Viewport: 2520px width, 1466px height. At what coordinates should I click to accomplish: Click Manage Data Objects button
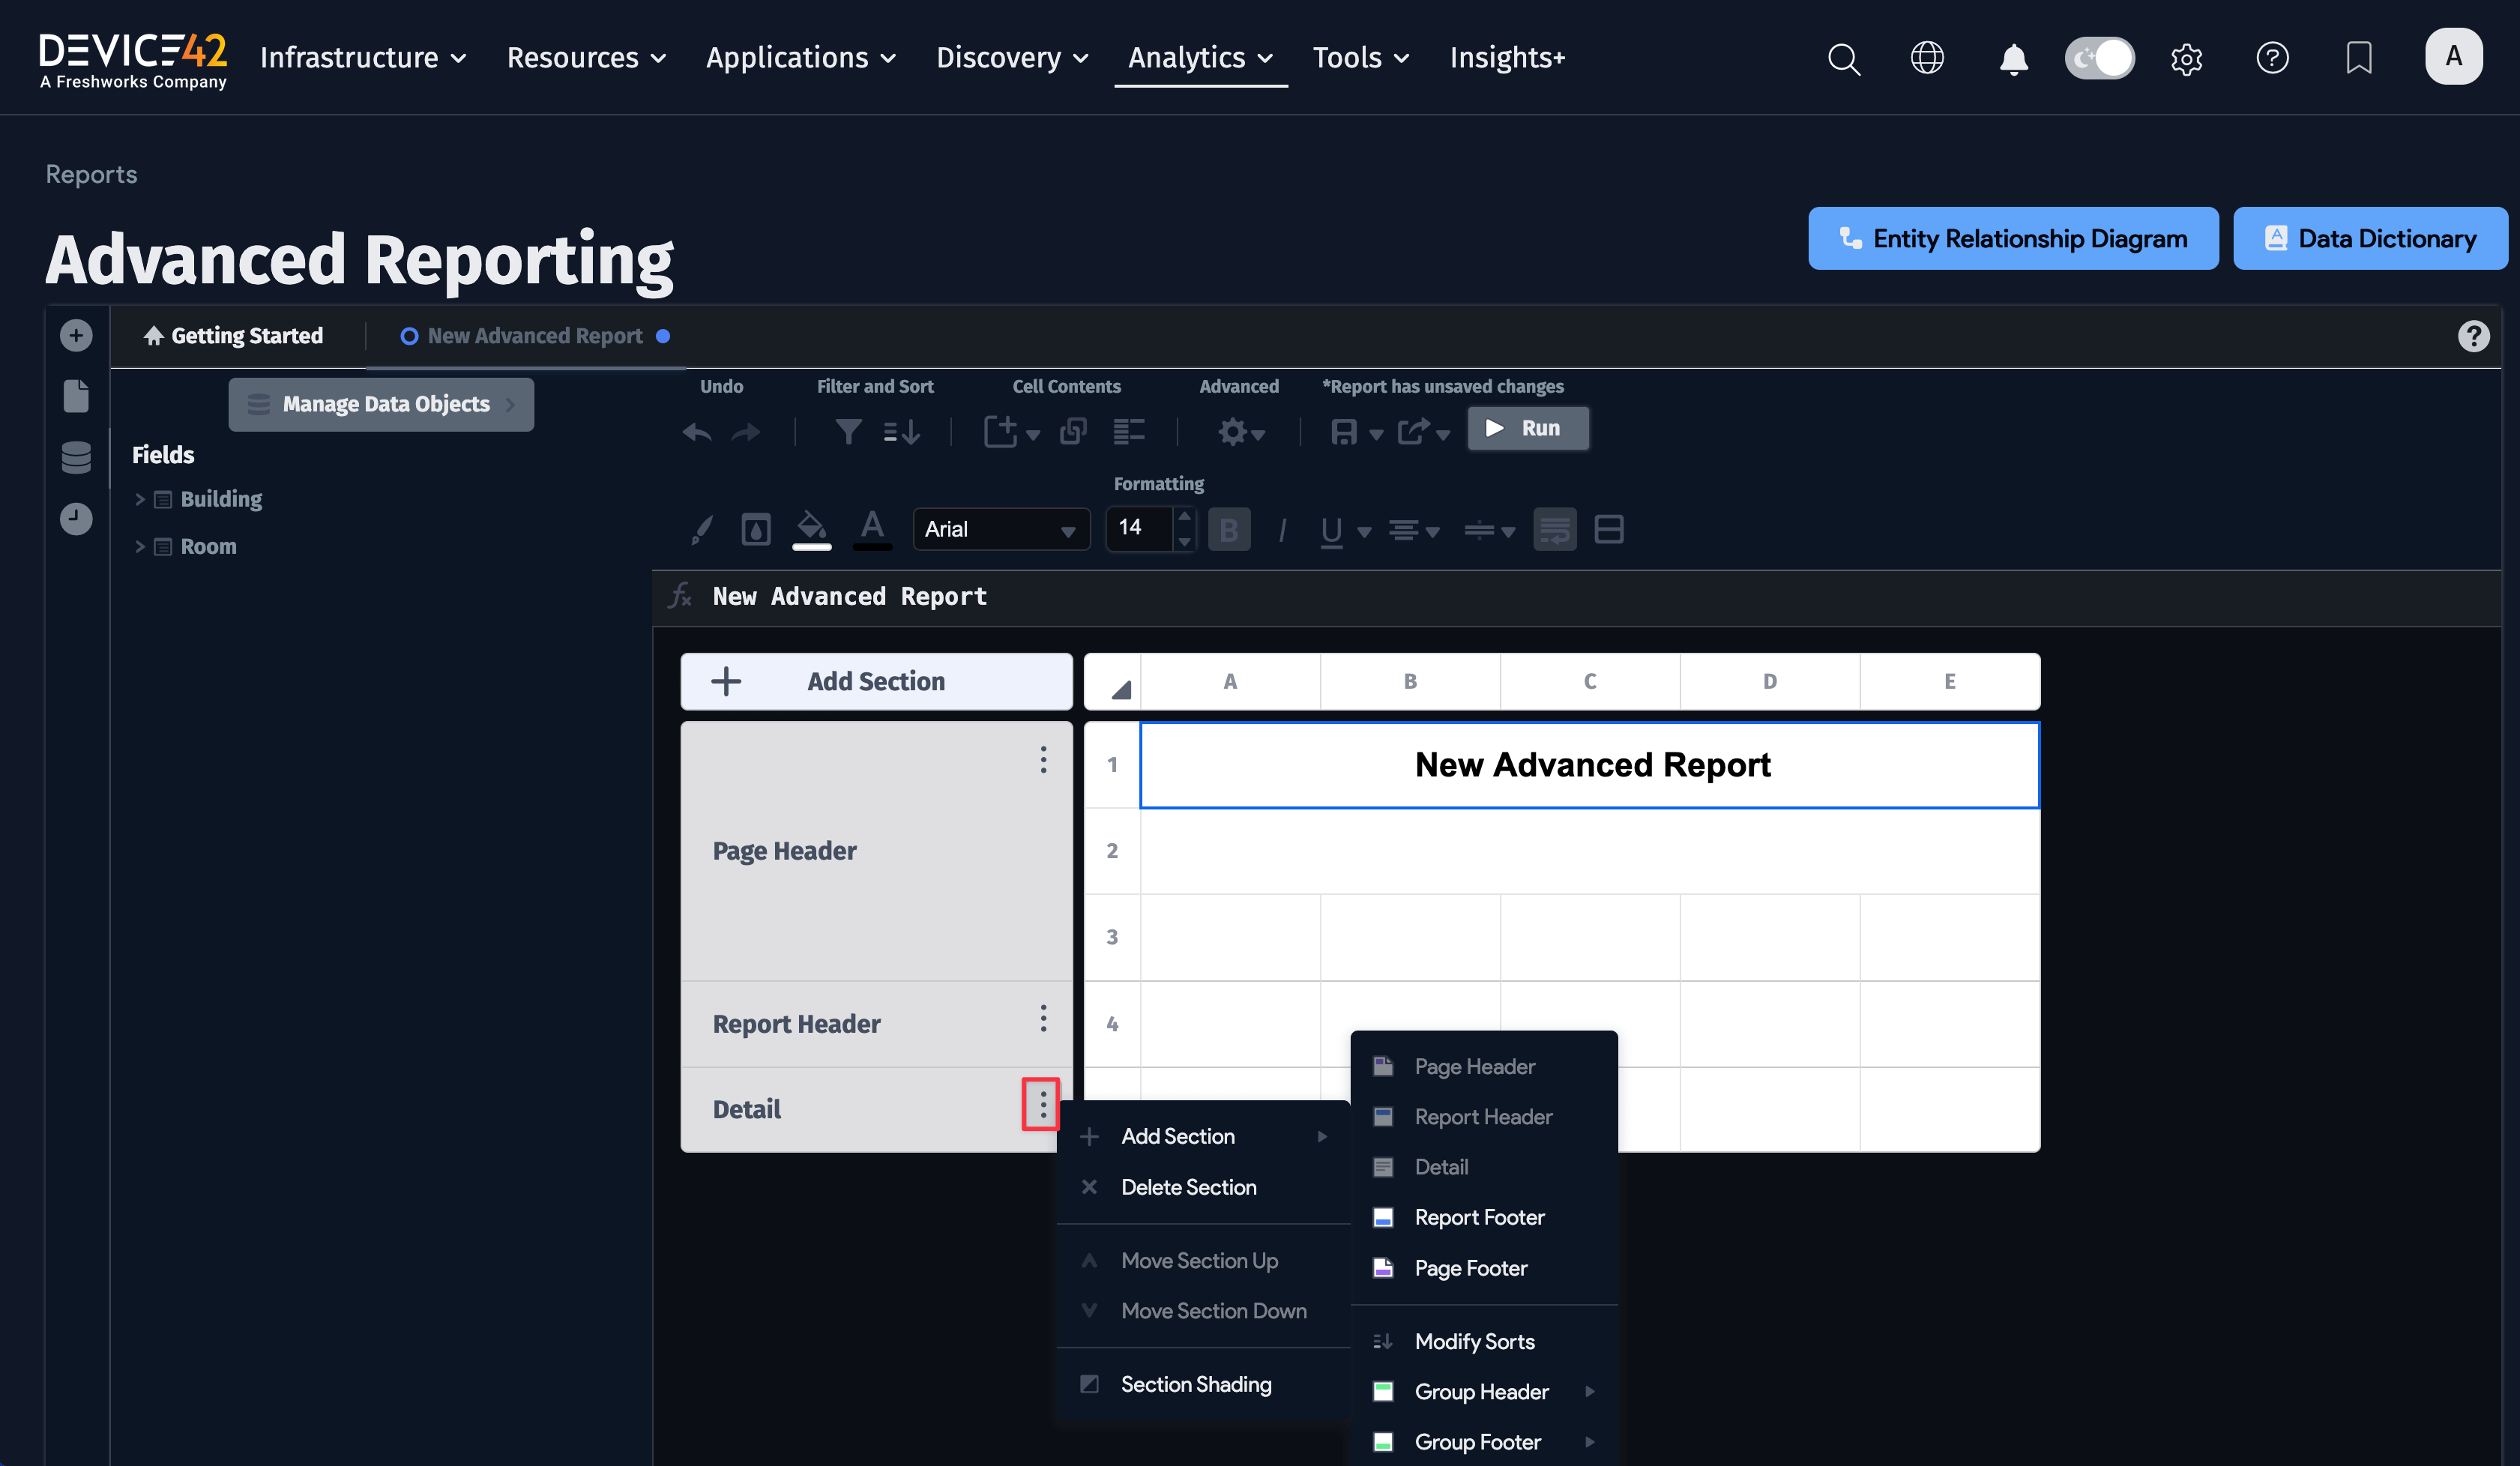coord(381,404)
